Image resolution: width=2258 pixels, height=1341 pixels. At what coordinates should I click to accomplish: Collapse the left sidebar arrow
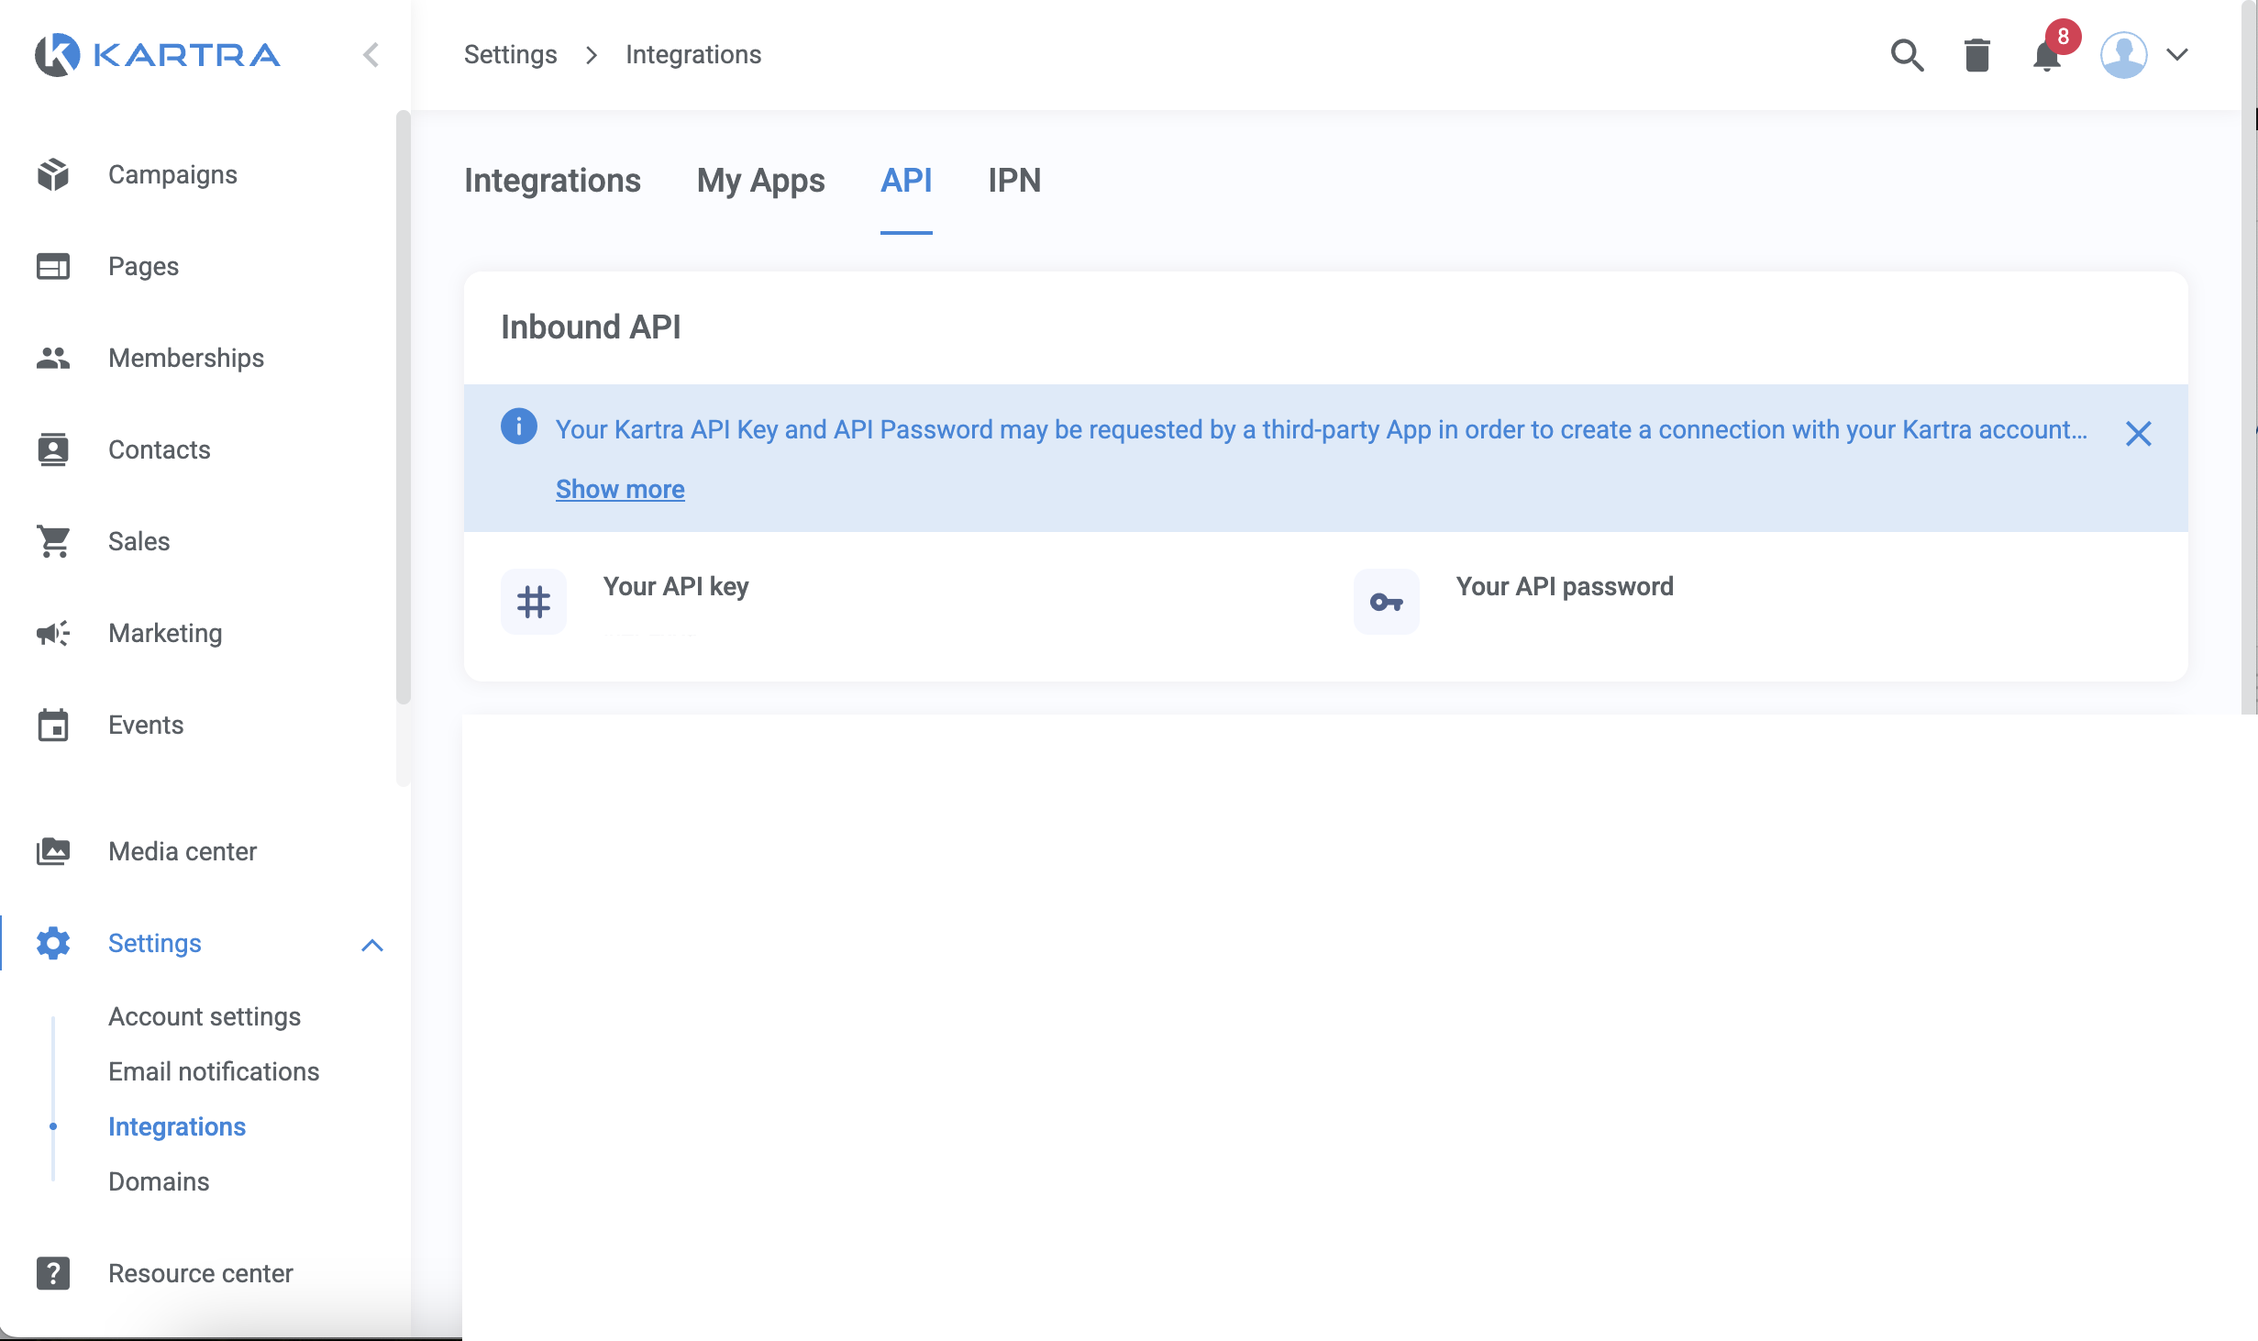point(371,55)
